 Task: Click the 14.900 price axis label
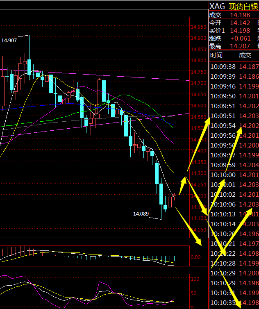tap(198, 38)
